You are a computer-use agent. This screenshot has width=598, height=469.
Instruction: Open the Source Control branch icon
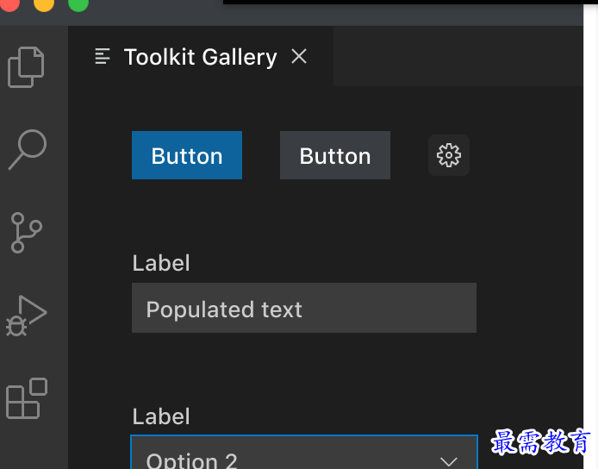[27, 233]
